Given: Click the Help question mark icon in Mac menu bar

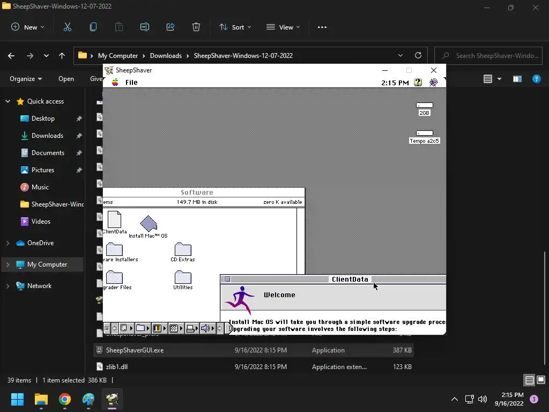Looking at the screenshot, I should point(418,82).
